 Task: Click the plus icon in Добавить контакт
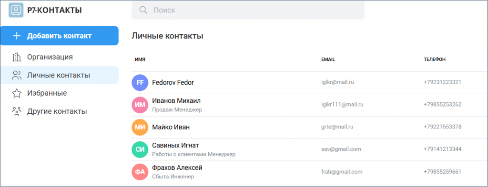point(17,36)
